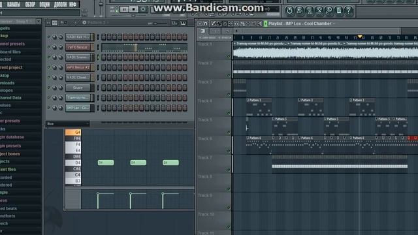Open the Tramvay channel button
This screenshot has height=235, width=418.
[78, 98]
